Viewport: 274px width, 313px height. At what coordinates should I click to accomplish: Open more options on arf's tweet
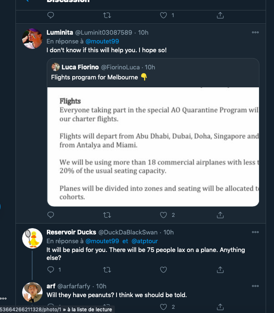255,286
